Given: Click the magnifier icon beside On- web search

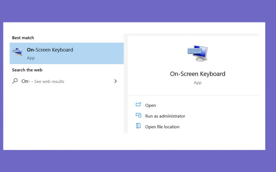Looking at the screenshot, I should 15,81.
